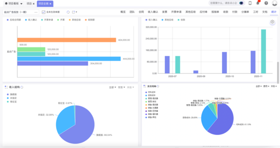Expand the export dropdown arrow
The image size is (280, 148).
click(x=76, y=12)
